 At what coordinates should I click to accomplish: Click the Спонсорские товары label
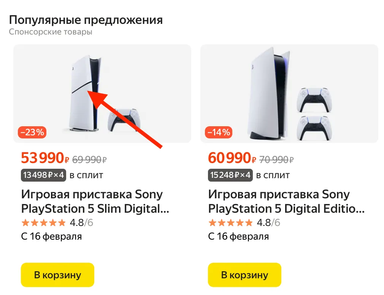point(51,32)
